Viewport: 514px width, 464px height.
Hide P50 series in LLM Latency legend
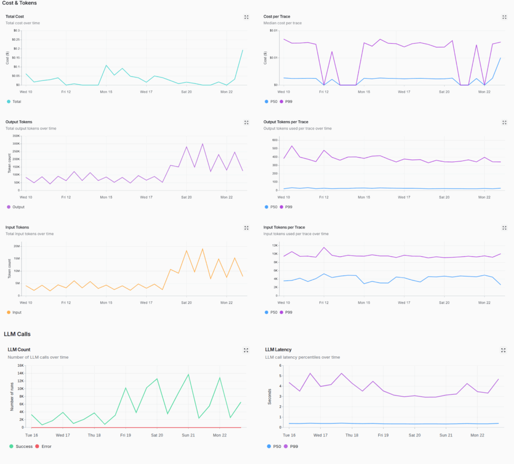click(x=274, y=446)
